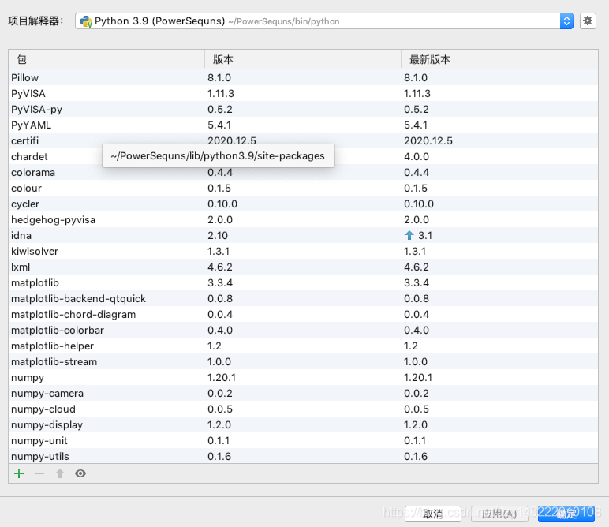Click the Python icon in interpreter field
This screenshot has width=609, height=527.
click(86, 21)
